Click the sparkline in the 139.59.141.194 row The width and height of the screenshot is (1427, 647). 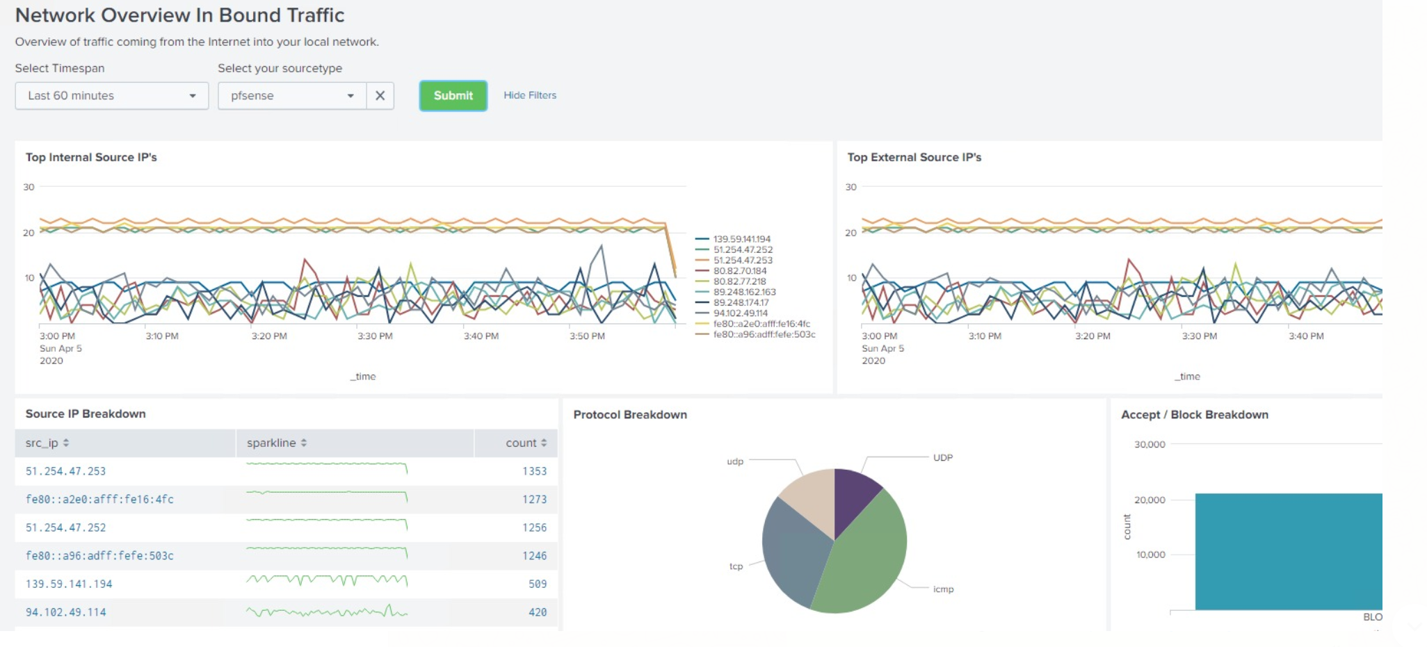(327, 580)
